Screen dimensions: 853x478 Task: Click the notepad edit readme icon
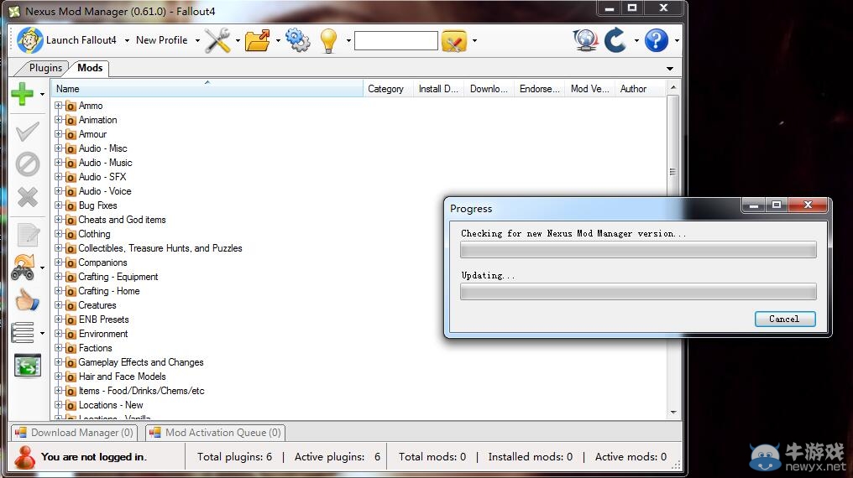[29, 235]
